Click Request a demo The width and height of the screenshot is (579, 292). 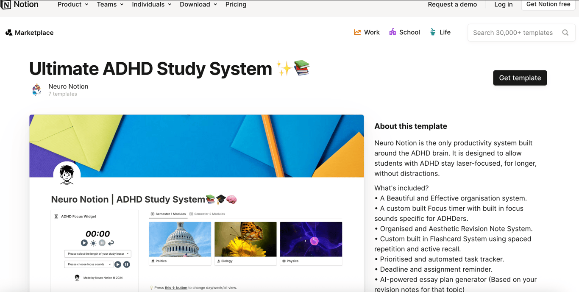[452, 4]
